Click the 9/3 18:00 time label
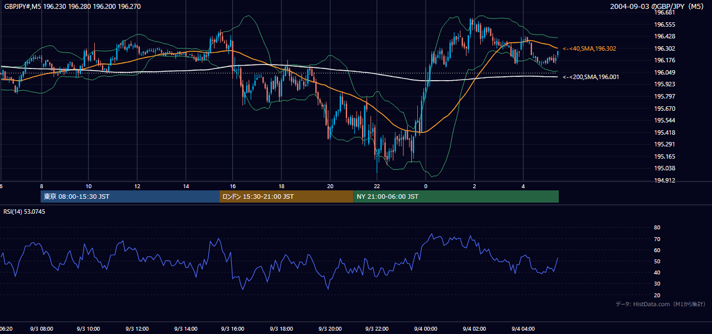The width and height of the screenshot is (712, 334). pos(281,329)
